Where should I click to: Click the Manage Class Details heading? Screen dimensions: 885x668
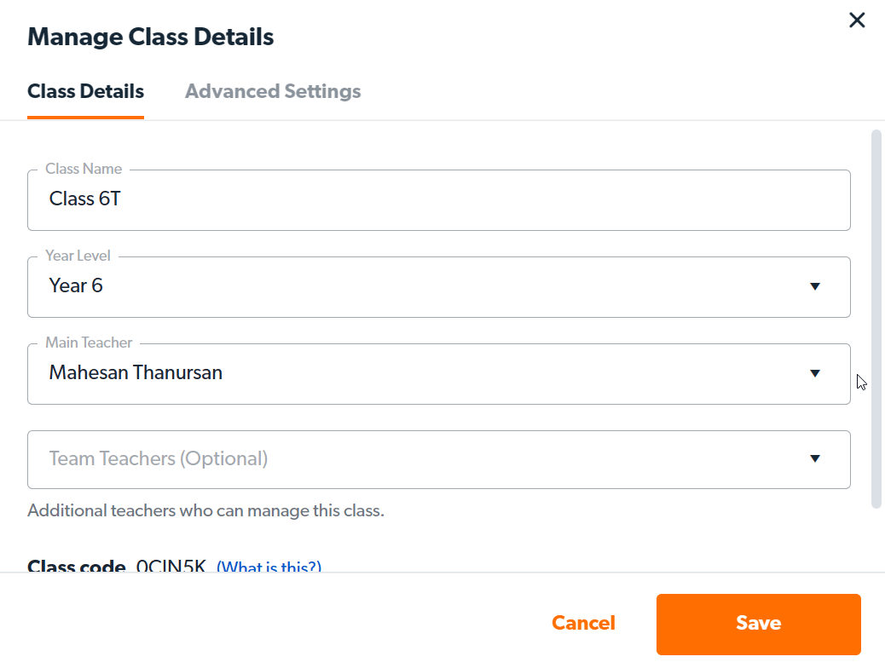coord(151,37)
